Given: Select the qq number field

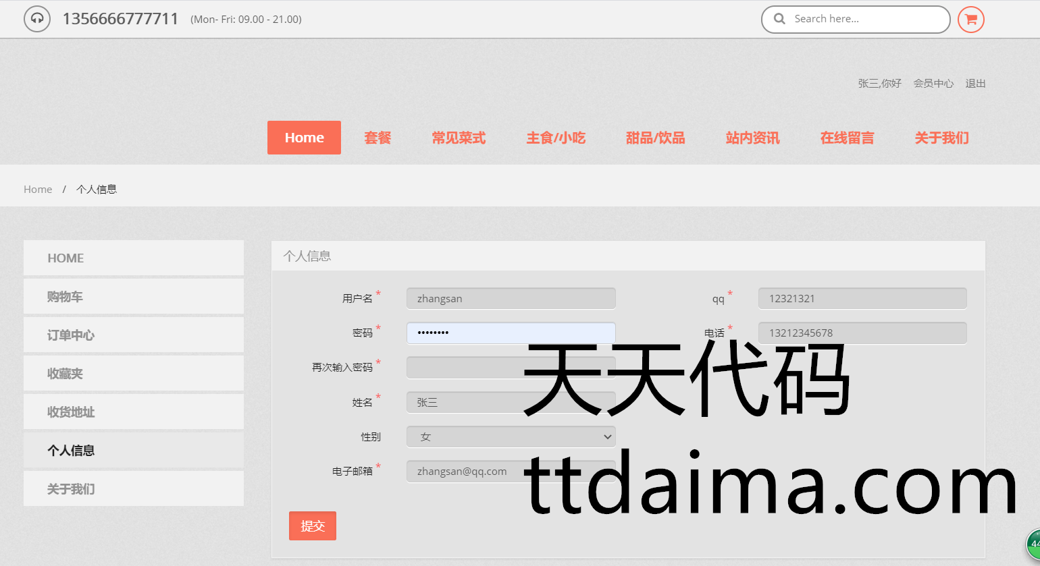Looking at the screenshot, I should click(x=862, y=298).
